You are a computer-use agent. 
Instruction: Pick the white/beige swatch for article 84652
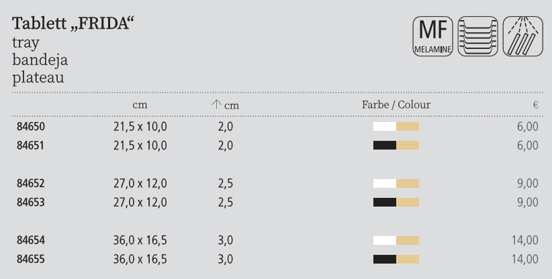[x=396, y=183]
